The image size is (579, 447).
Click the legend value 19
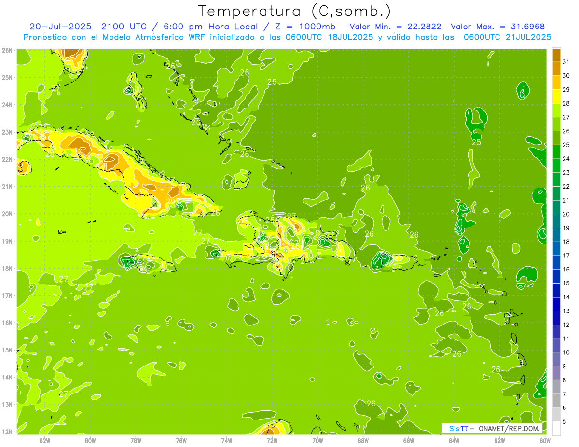click(566, 228)
